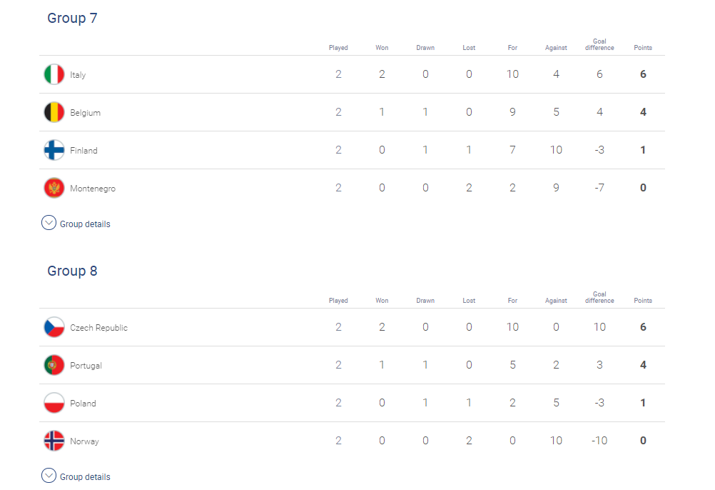Open the Italy team link

click(78, 75)
